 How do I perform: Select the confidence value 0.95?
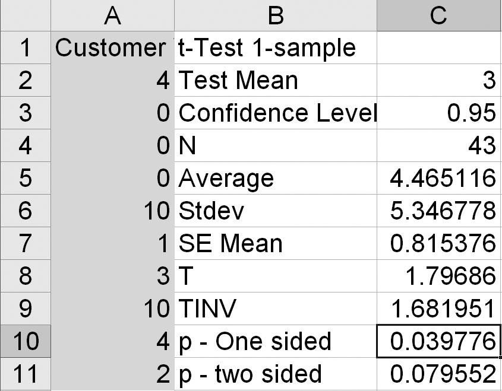[438, 113]
